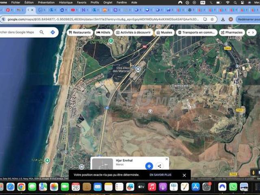The image size is (260, 195).
Task: Dismiss the position not determined notification
Action: click(x=184, y=175)
